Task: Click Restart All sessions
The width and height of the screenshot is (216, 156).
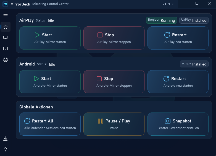Action: 50,124
